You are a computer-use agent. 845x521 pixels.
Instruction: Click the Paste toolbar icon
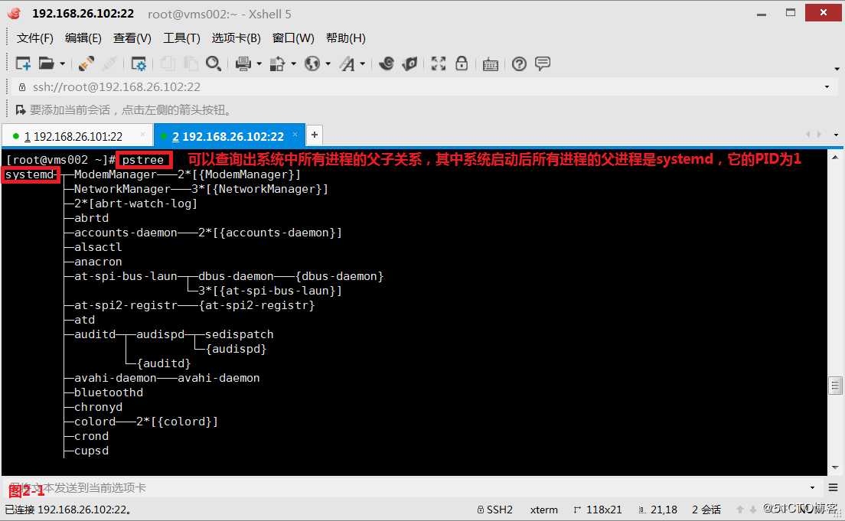191,63
